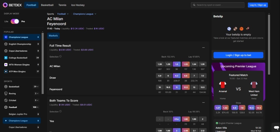
Task: Back AC Milan at 1.3
Action: pyautogui.click(x=177, y=64)
